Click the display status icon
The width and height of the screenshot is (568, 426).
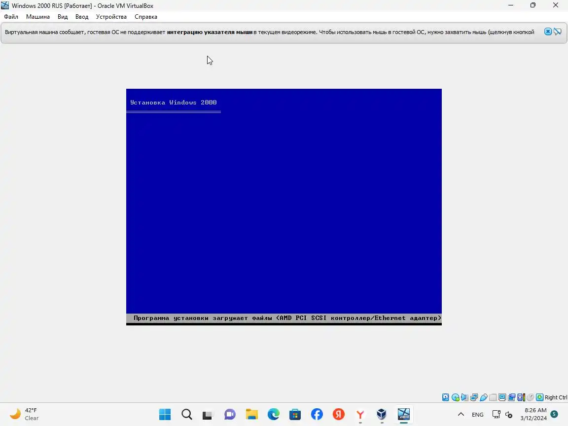point(502,397)
